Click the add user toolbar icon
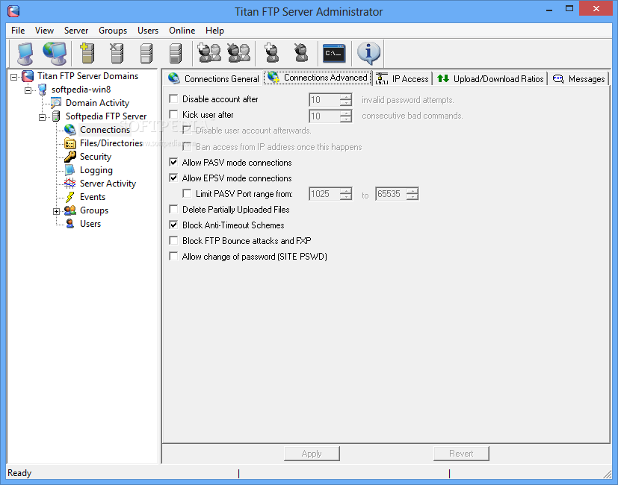Image resolution: width=618 pixels, height=485 pixels. click(271, 53)
